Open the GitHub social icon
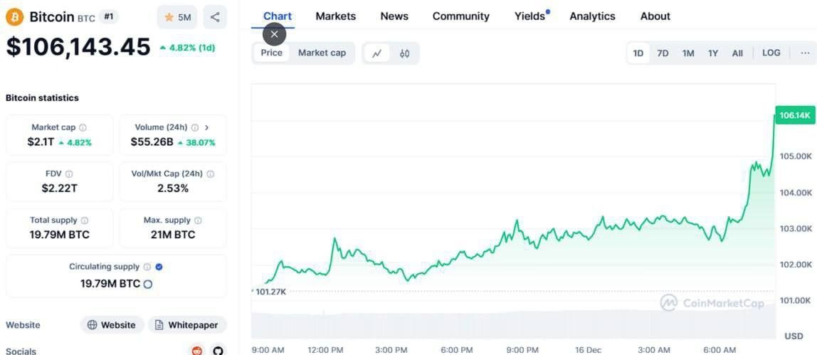 pyautogui.click(x=218, y=351)
